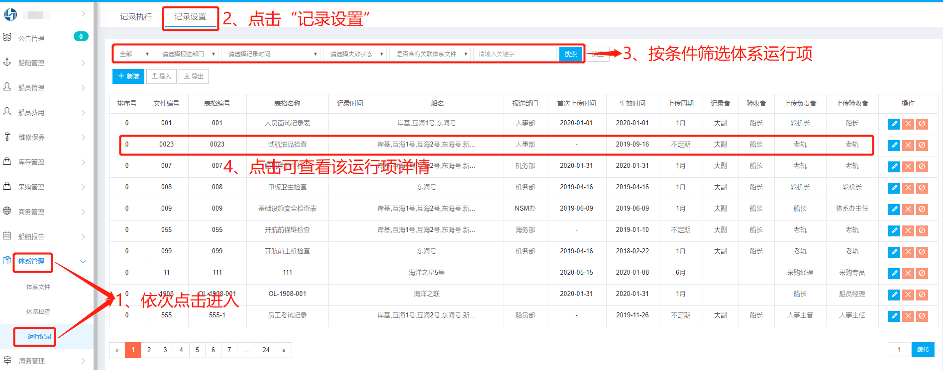The height and width of the screenshot is (370, 943).
Task: Delete the 开航前主机检查 row
Action: 908,252
